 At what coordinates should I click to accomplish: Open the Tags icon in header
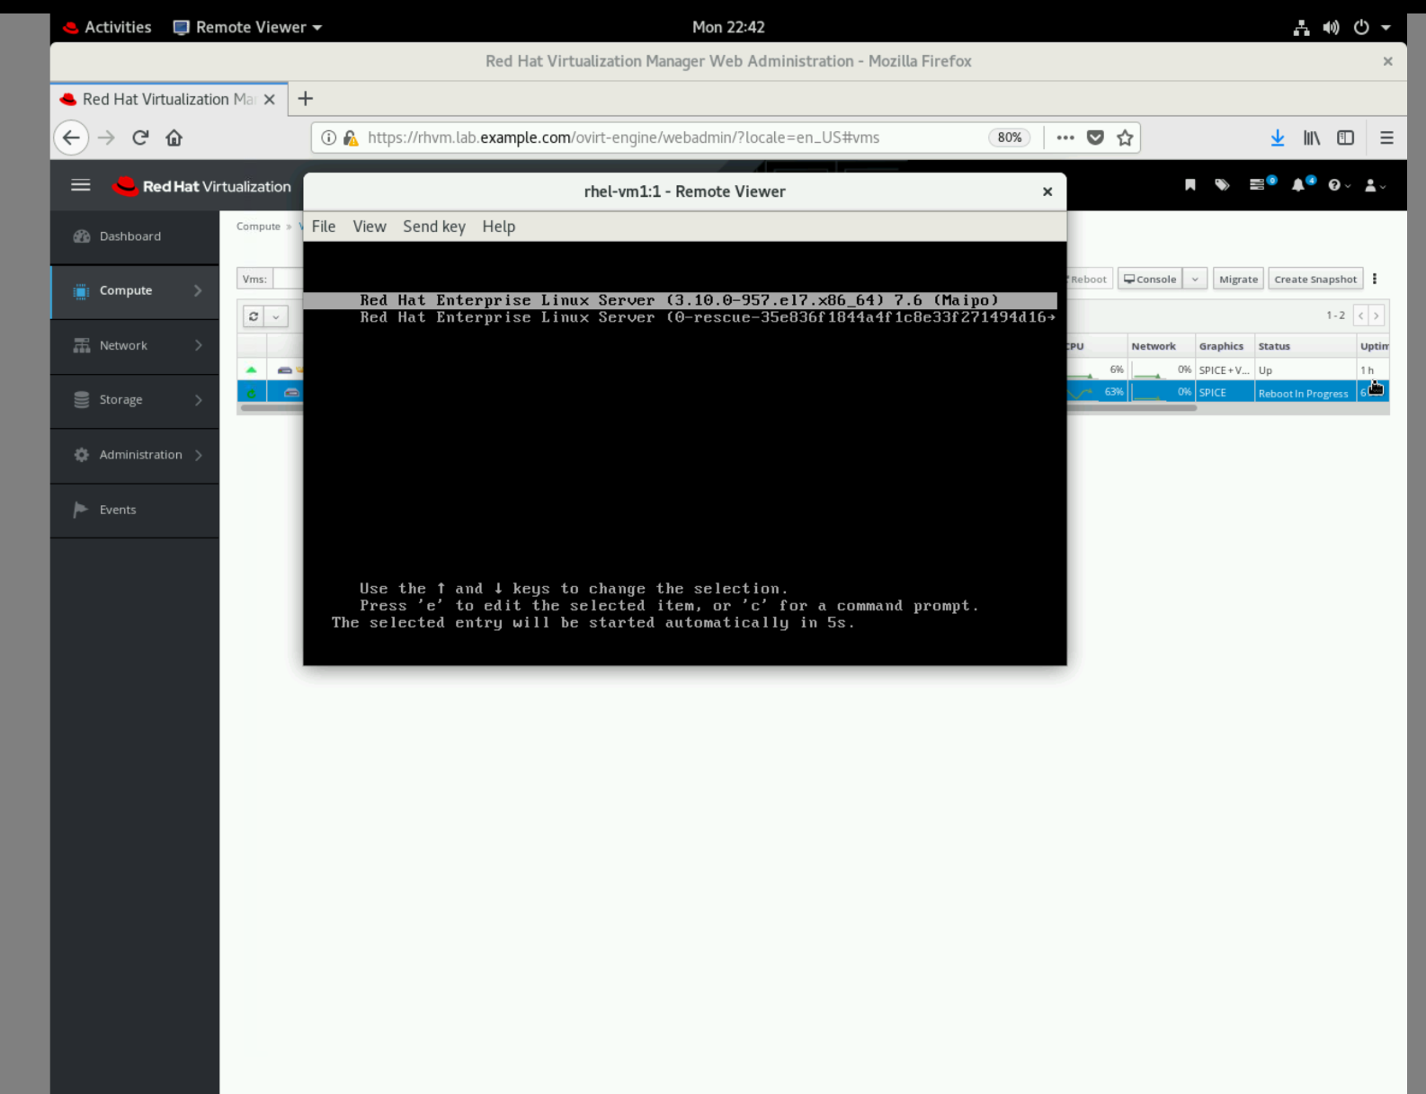tap(1222, 185)
